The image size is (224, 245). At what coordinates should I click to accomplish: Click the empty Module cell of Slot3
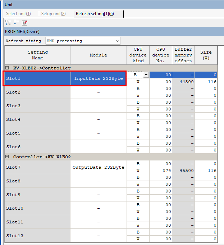pyautogui.click(x=99, y=106)
